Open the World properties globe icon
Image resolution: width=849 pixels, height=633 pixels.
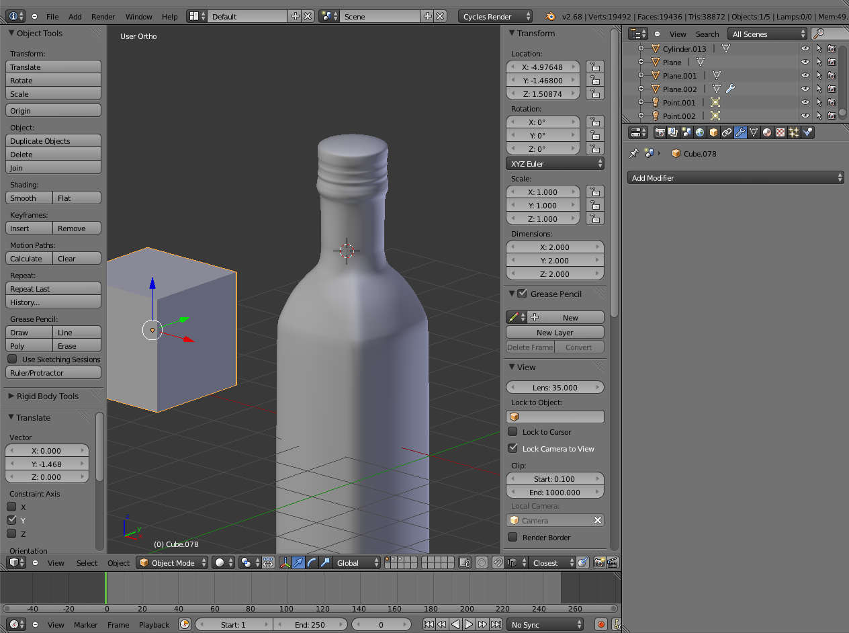point(700,132)
